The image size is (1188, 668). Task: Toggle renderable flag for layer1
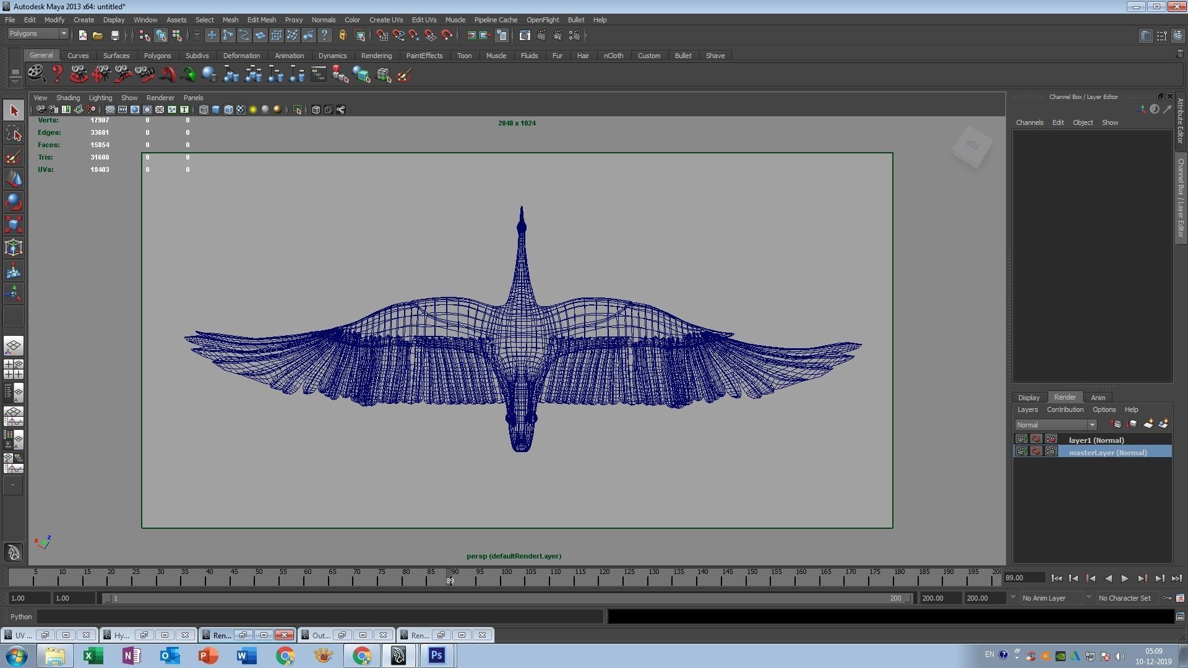pyautogui.click(x=1022, y=439)
